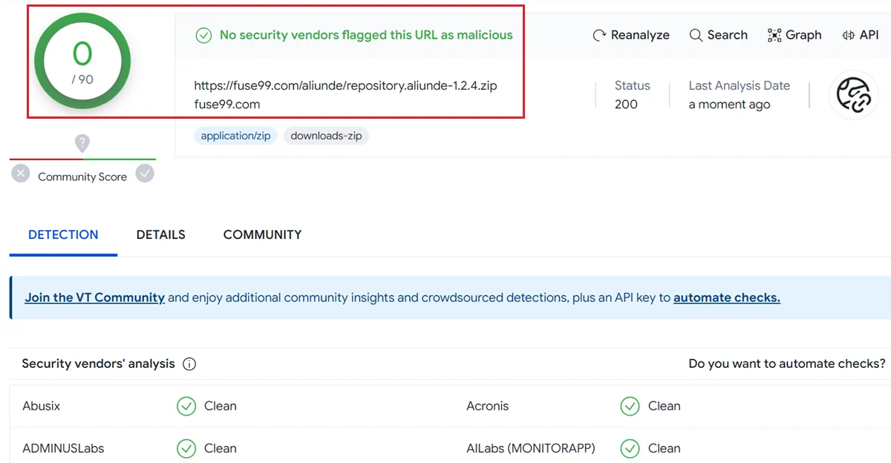This screenshot has width=891, height=463.
Task: Click the Abusix Clean check mark
Action: point(186,407)
